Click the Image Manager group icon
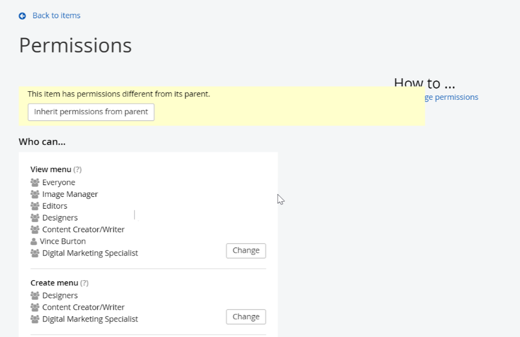This screenshot has width=520, height=337. 35,194
